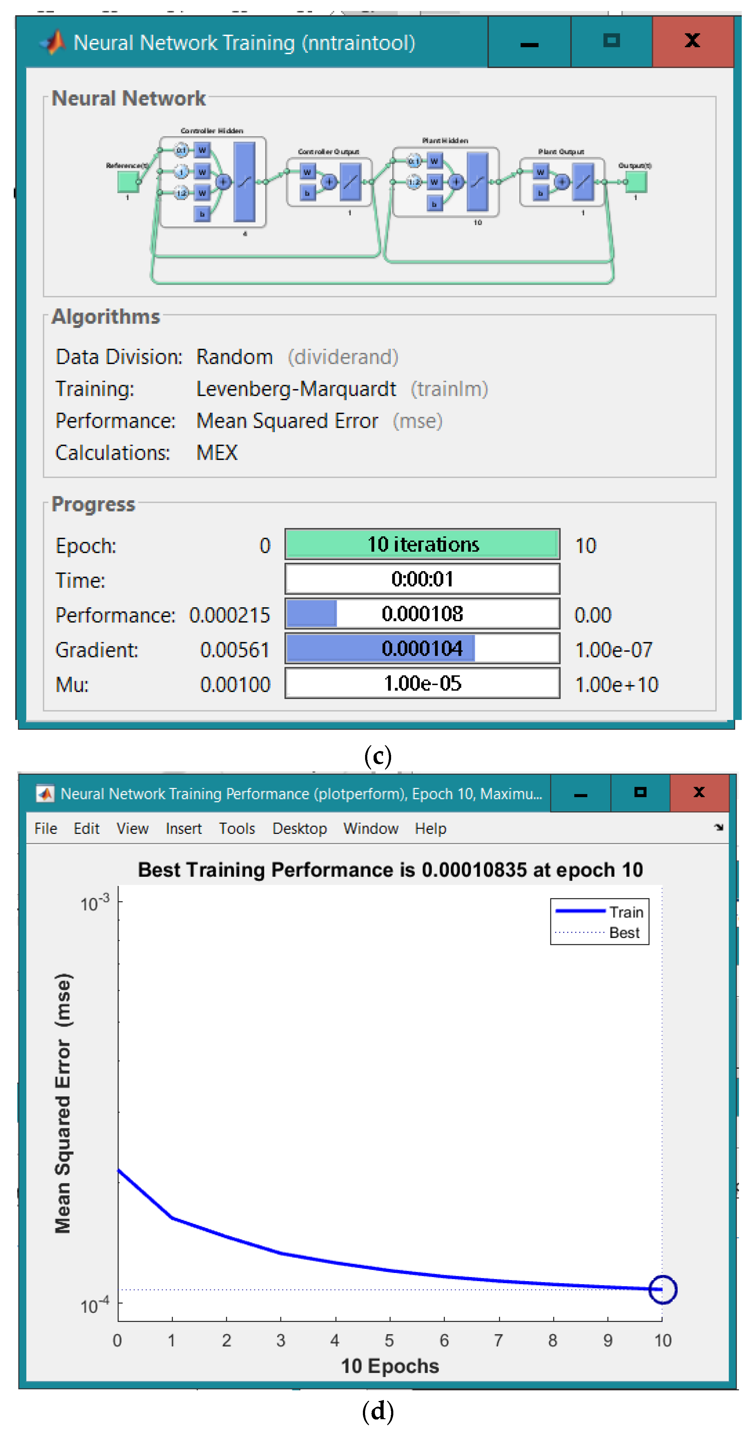The height and width of the screenshot is (1433, 754).
Task: Open the File menu
Action: (x=45, y=829)
